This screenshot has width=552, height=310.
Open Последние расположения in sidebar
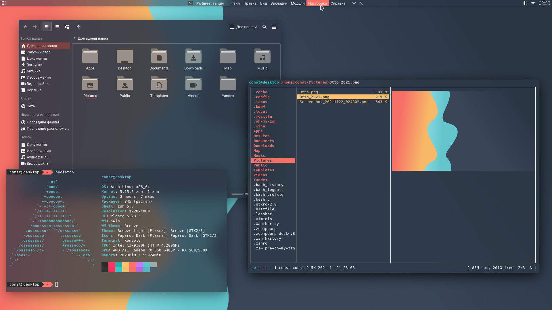point(45,128)
